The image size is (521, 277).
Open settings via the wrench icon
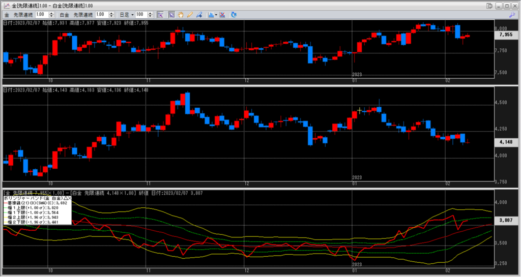(511, 15)
